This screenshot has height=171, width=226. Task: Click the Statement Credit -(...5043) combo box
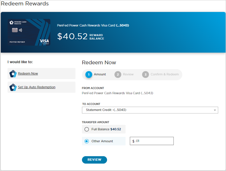[150, 110]
